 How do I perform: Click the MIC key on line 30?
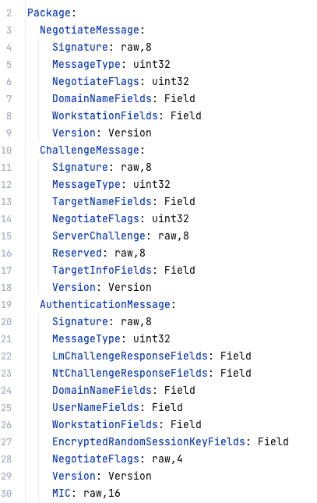pyautogui.click(x=62, y=493)
